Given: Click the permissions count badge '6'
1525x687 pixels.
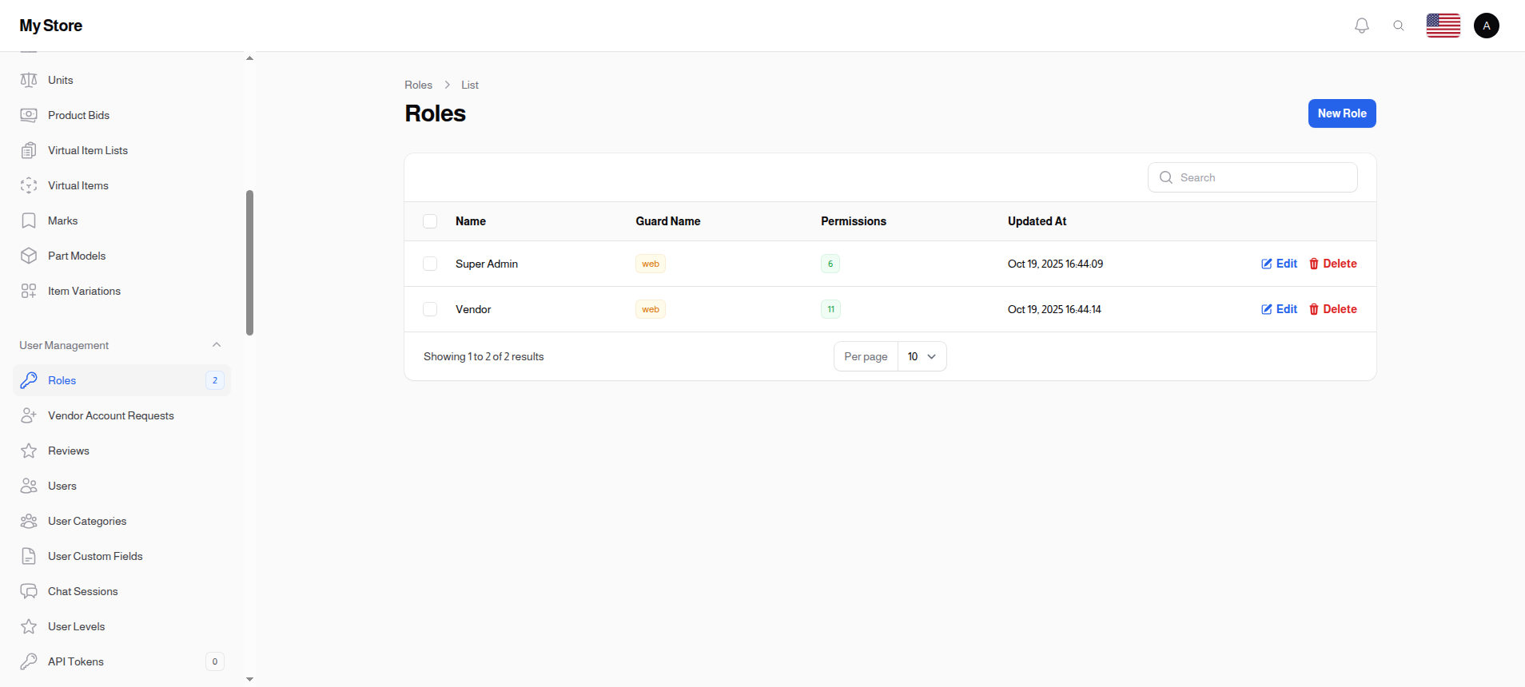Looking at the screenshot, I should point(830,264).
